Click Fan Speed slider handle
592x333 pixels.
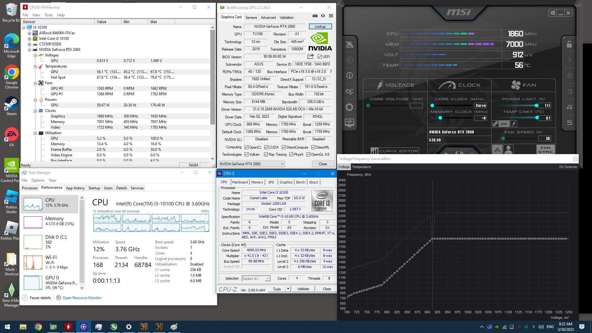tap(503, 139)
